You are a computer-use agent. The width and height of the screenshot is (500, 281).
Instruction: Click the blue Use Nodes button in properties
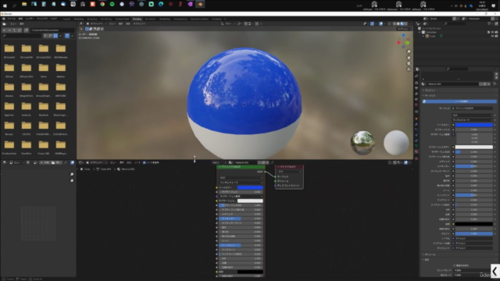459,101
